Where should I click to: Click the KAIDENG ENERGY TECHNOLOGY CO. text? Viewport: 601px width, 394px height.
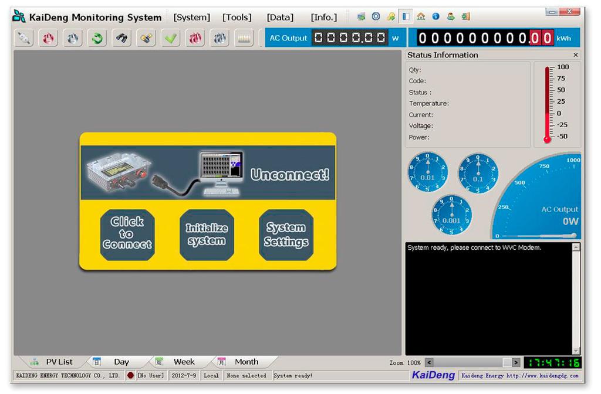[x=68, y=376]
